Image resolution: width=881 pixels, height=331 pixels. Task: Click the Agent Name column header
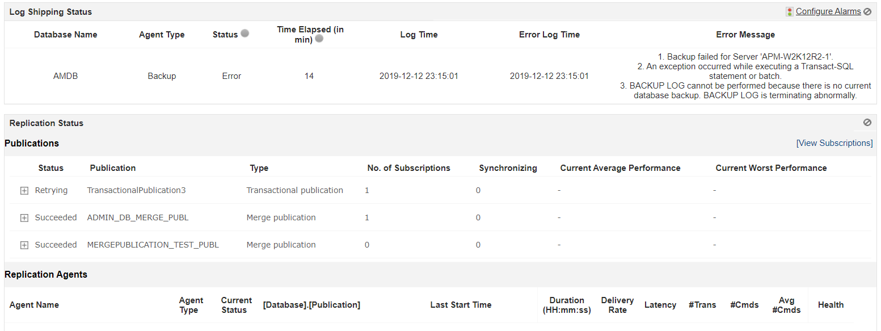34,305
